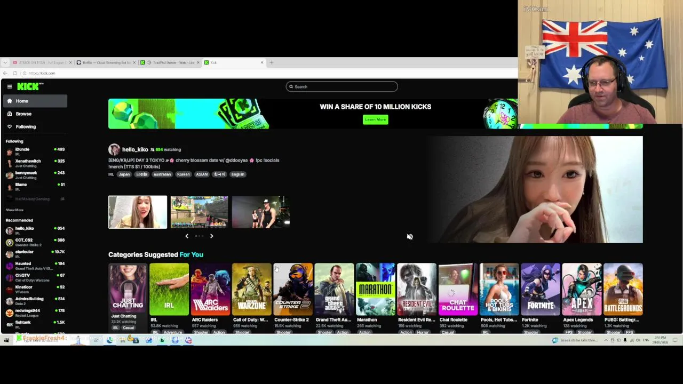
Task: Open iDuncle channel in Following list
Action: (35, 151)
